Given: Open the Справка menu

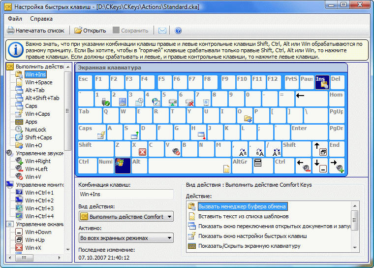Looking at the screenshot, I should (x=41, y=19).
